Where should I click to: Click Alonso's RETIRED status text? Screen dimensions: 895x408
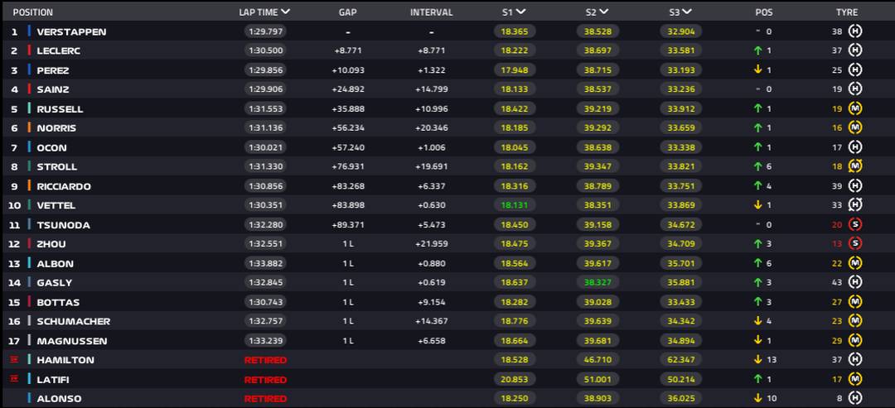click(x=265, y=399)
